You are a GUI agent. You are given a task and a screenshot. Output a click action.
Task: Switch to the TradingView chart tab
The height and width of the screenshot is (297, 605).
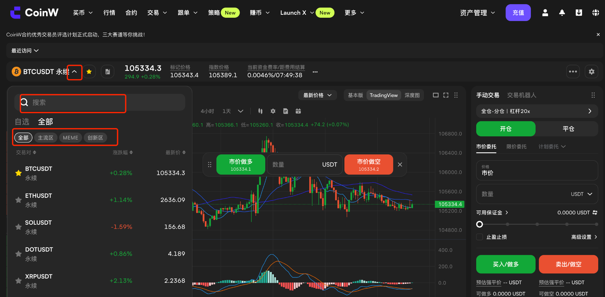pyautogui.click(x=384, y=95)
